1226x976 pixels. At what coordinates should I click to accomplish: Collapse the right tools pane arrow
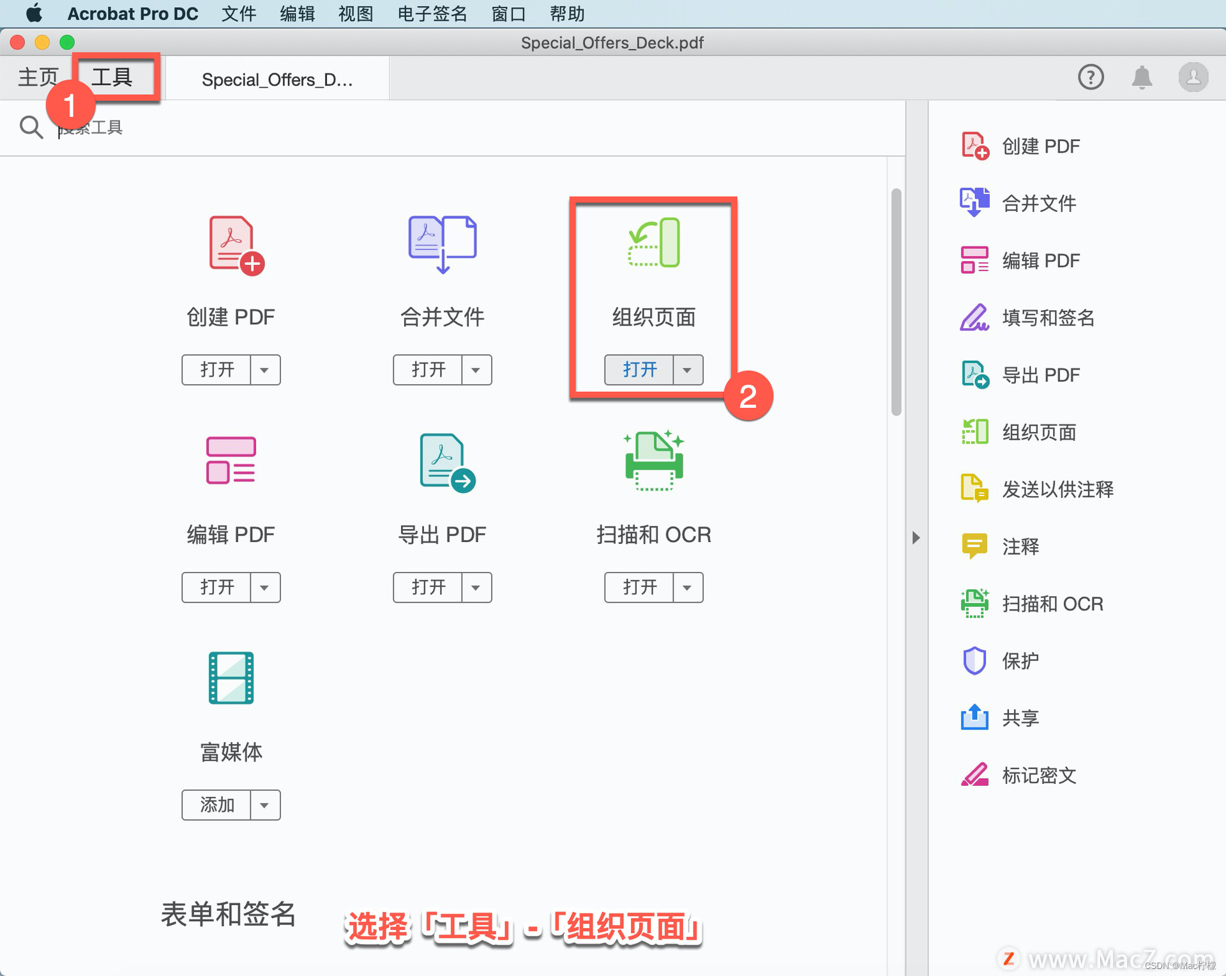[916, 537]
